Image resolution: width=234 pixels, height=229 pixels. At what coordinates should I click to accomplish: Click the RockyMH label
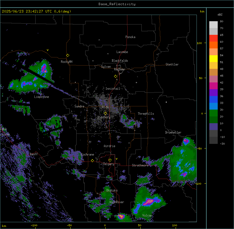pyautogui.click(x=67, y=62)
